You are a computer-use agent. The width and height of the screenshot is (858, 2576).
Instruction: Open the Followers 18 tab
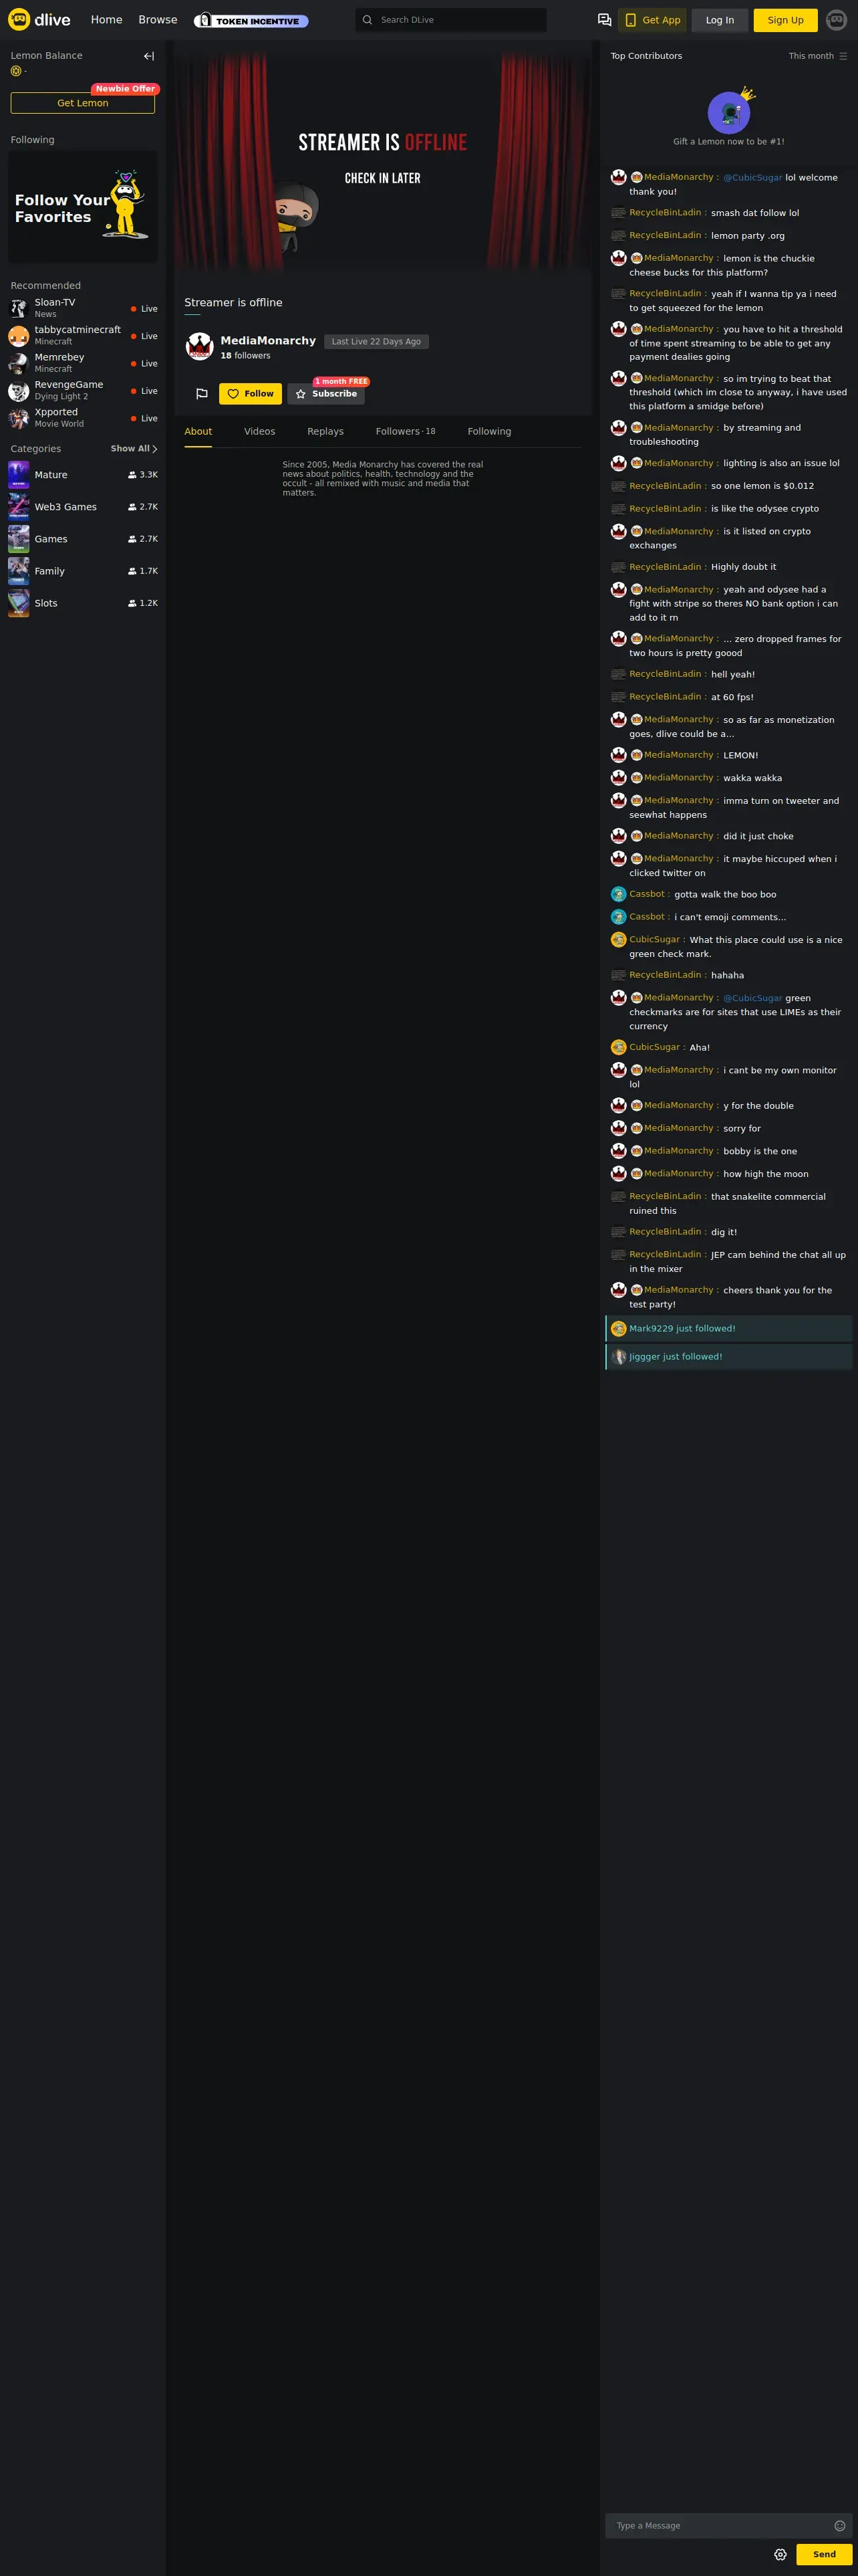click(406, 431)
